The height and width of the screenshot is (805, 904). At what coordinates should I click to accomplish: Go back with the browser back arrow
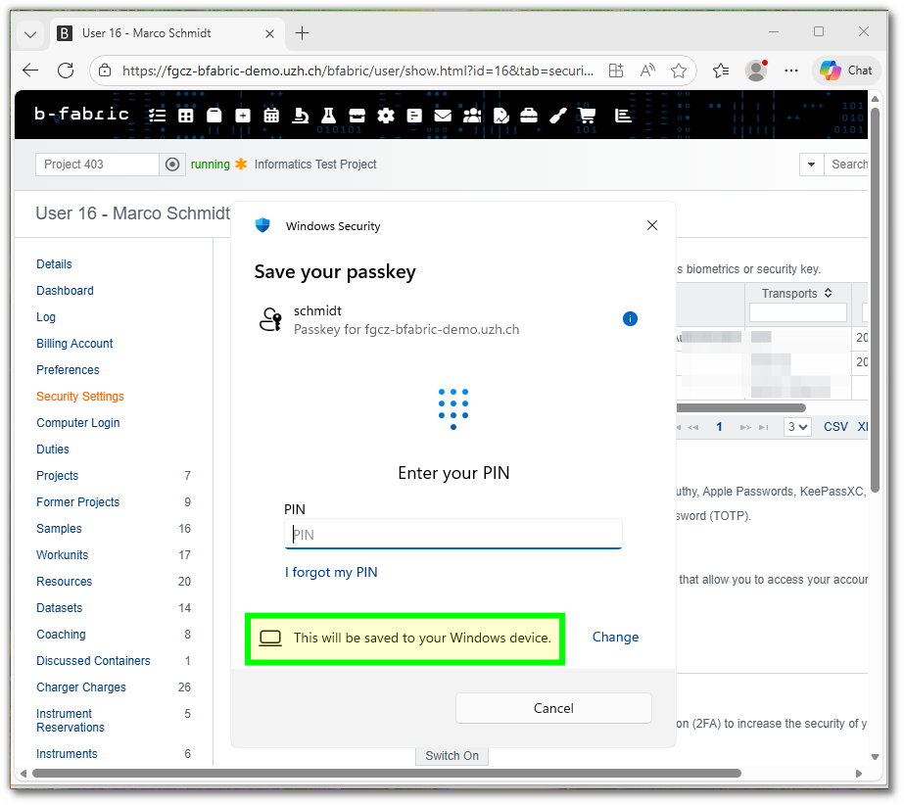pyautogui.click(x=30, y=71)
